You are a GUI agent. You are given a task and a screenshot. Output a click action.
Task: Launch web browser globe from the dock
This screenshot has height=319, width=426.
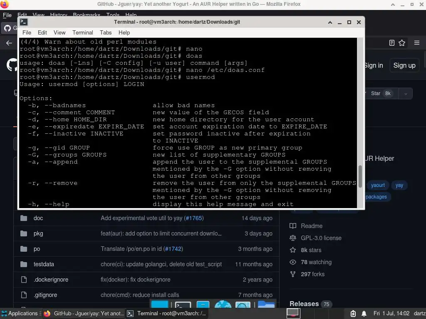[223, 304]
